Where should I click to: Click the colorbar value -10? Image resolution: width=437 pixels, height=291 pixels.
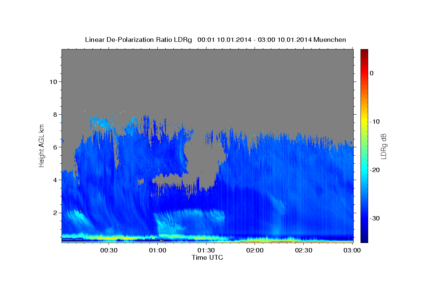click(375, 121)
